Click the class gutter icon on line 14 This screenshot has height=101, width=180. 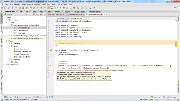[51, 50]
